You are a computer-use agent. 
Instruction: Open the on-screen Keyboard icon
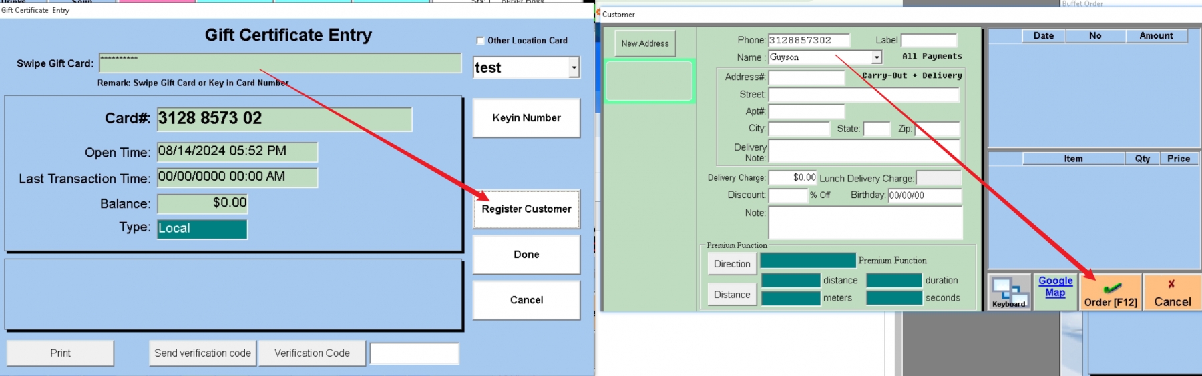1008,292
